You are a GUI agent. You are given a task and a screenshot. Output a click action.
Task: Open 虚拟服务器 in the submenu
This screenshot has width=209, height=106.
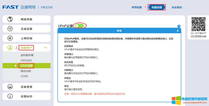(27, 55)
